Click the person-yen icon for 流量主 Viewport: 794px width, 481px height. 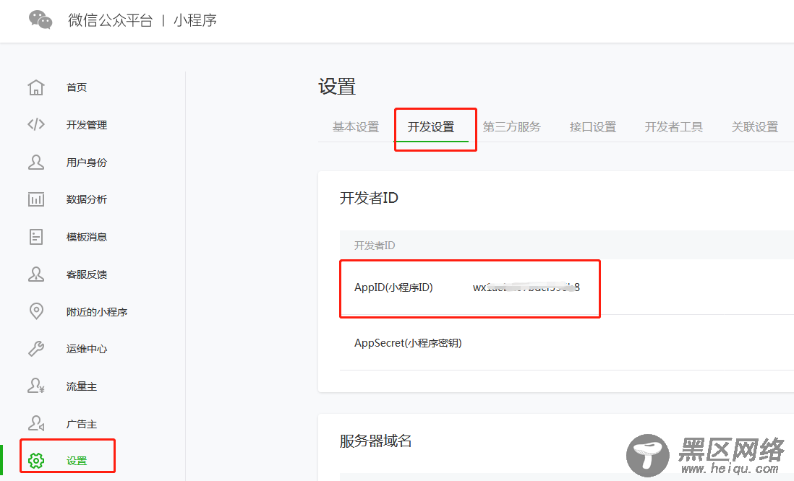(x=36, y=386)
